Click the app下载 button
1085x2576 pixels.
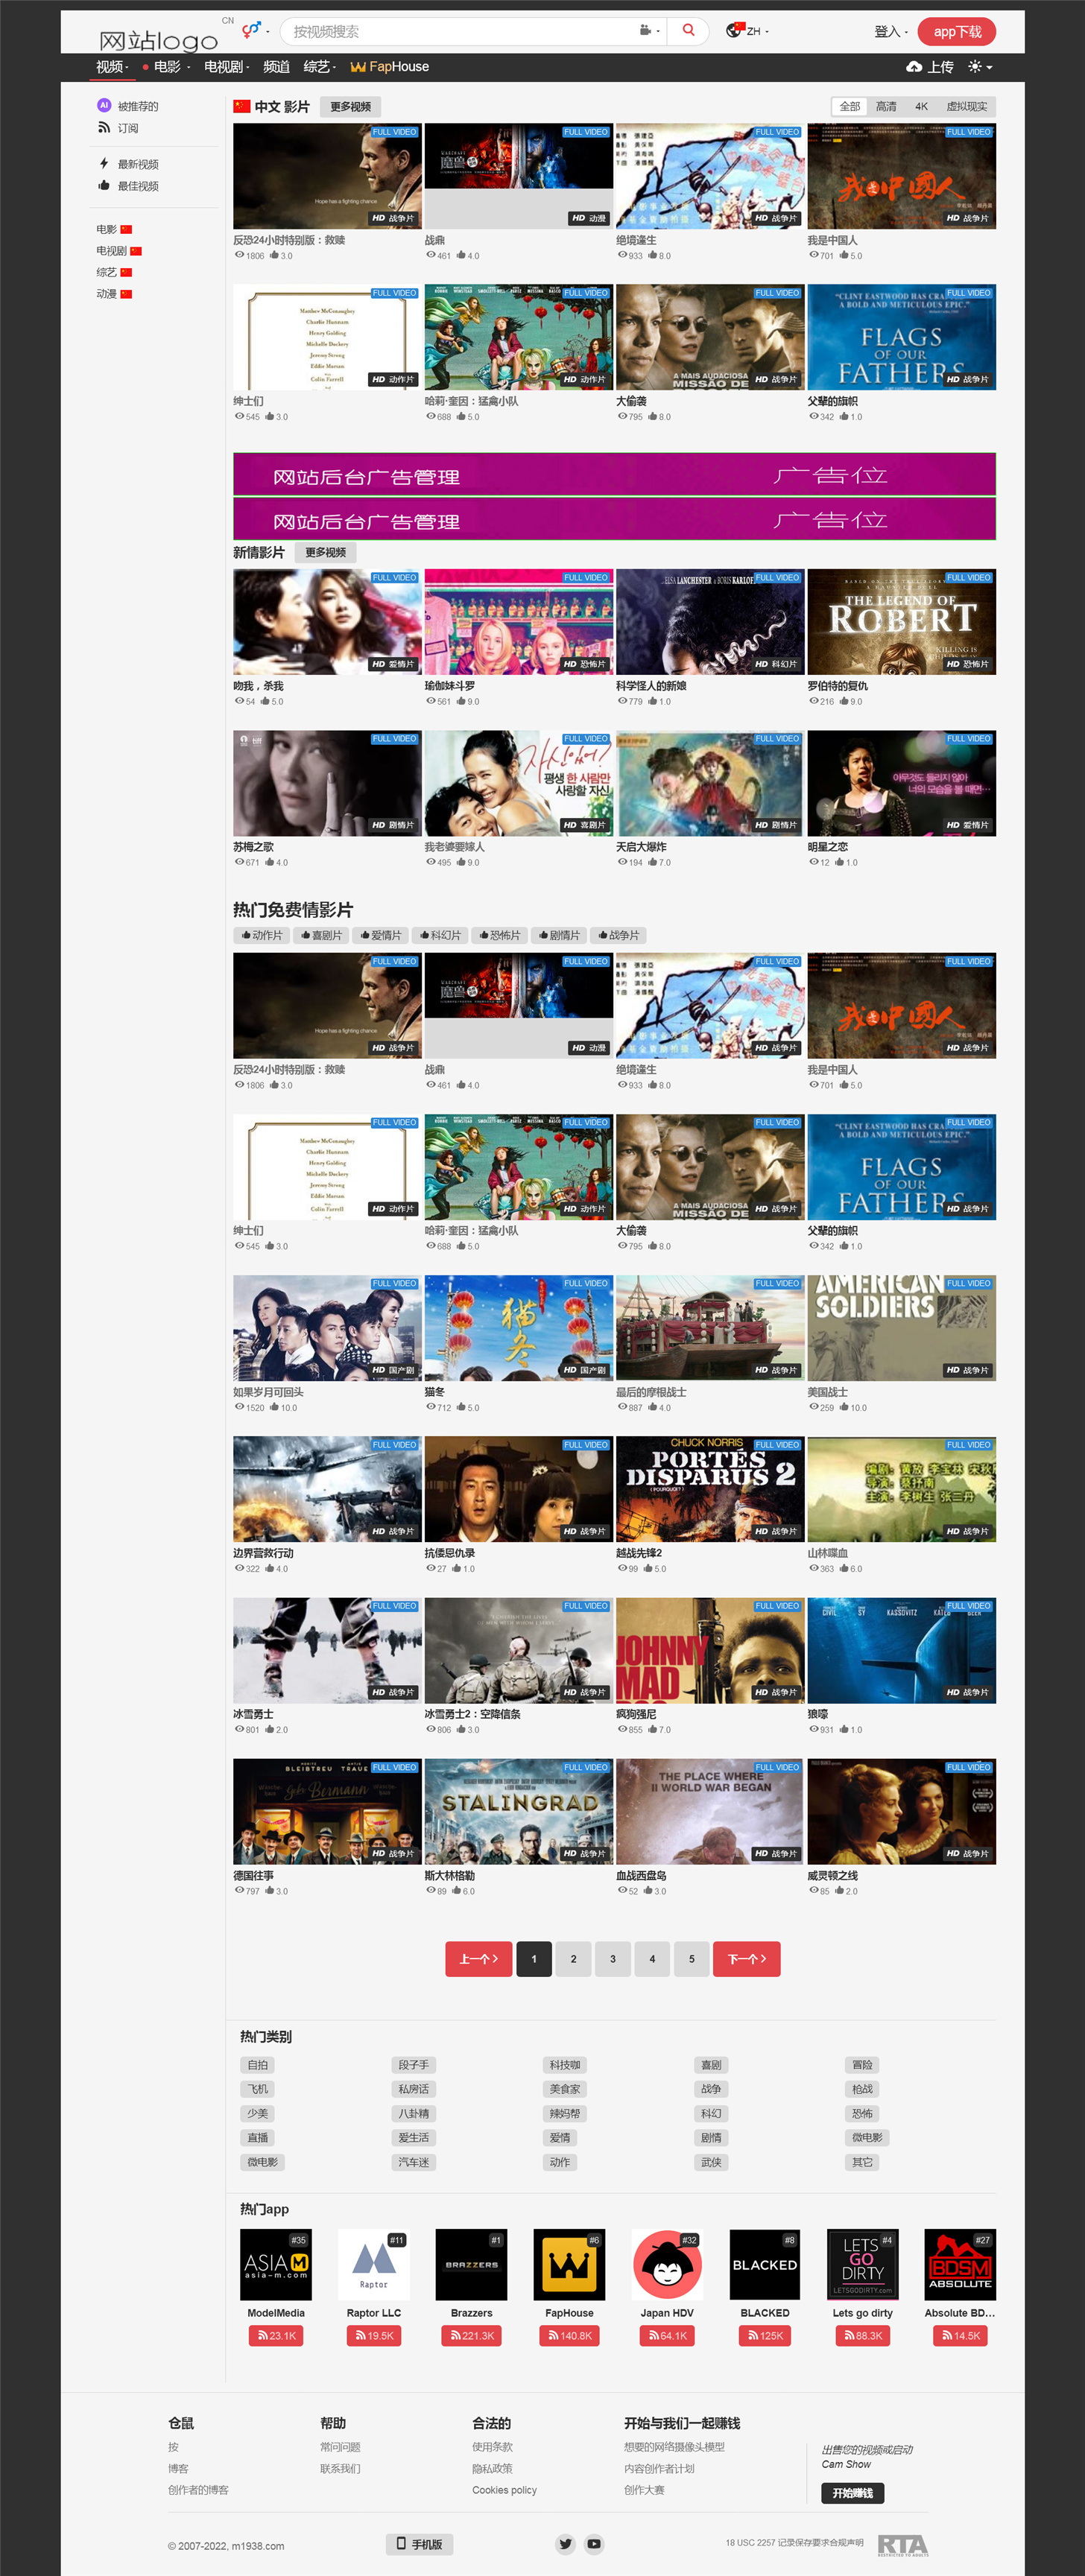click(957, 32)
